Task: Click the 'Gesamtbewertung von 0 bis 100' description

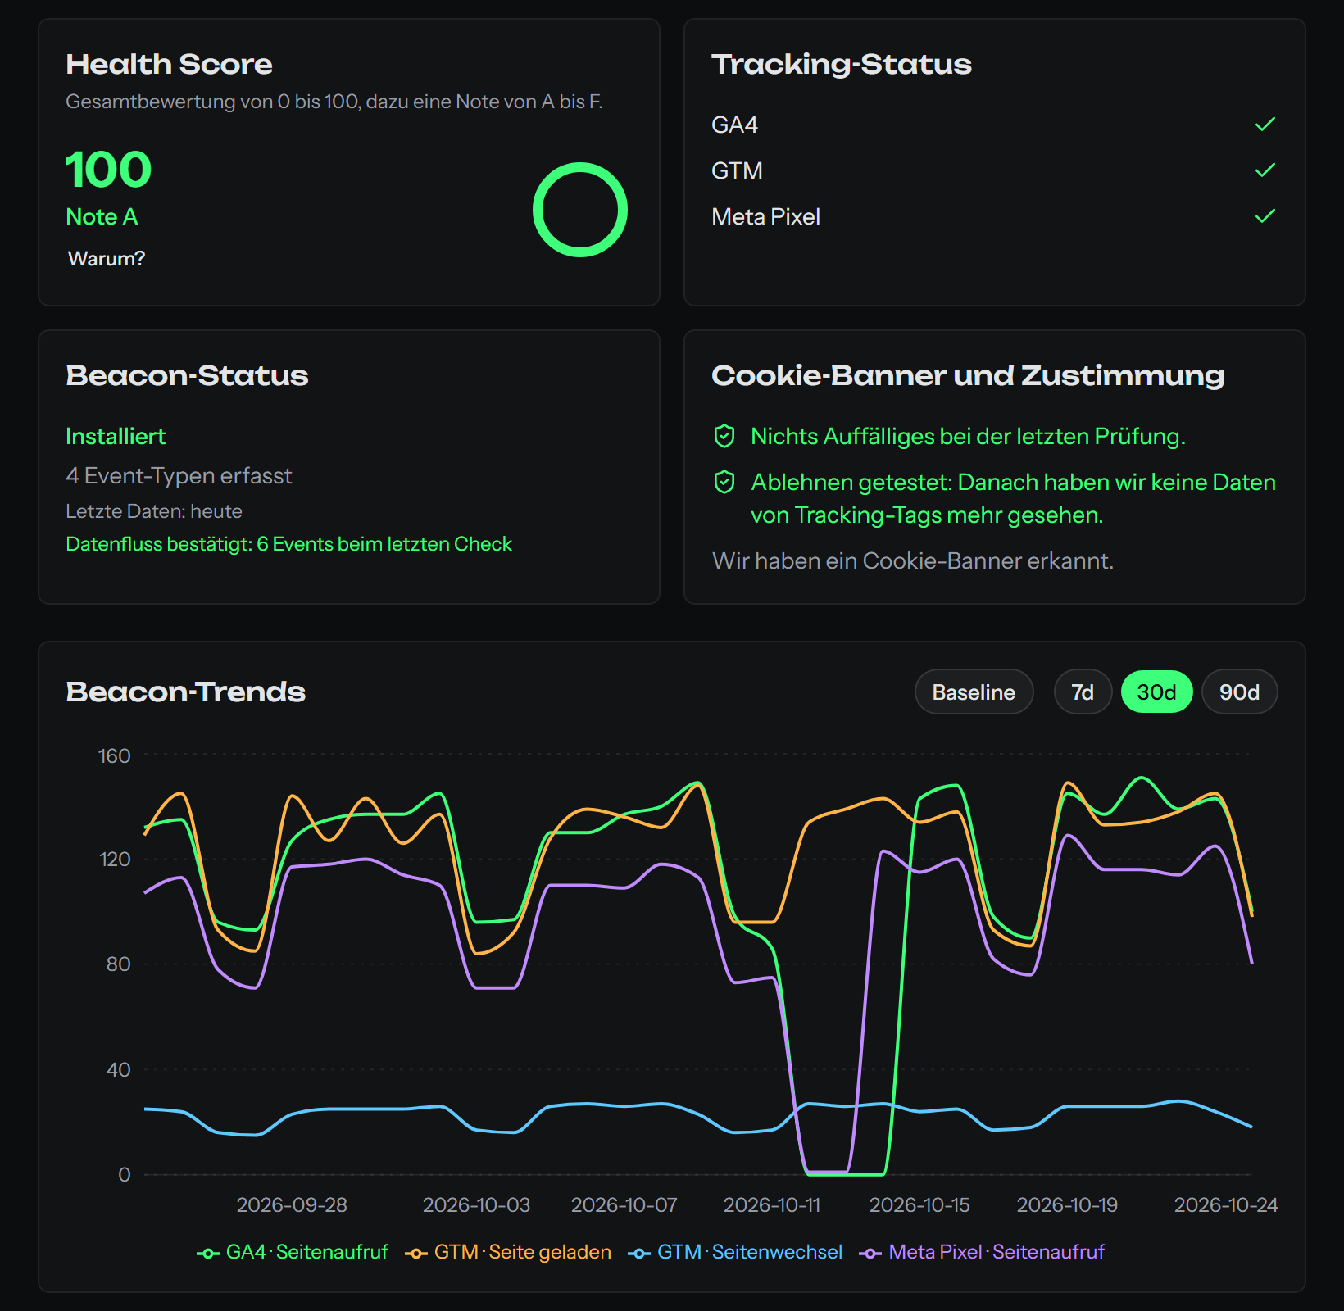Action: 334,102
